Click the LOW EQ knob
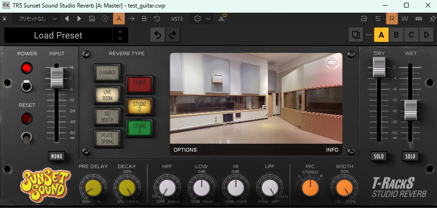Viewport: 437px width, 208px height. [202, 188]
